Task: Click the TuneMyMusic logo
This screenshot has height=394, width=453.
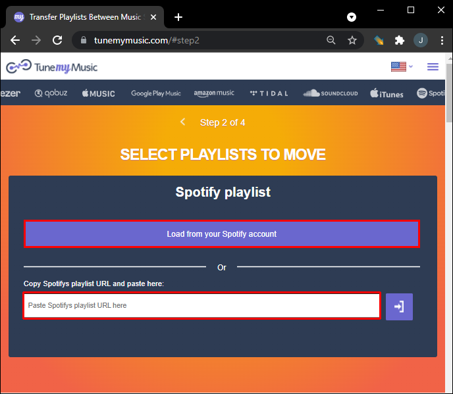Action: [x=51, y=66]
